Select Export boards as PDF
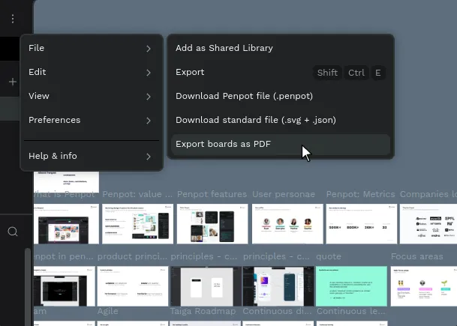The width and height of the screenshot is (457, 326). [223, 144]
